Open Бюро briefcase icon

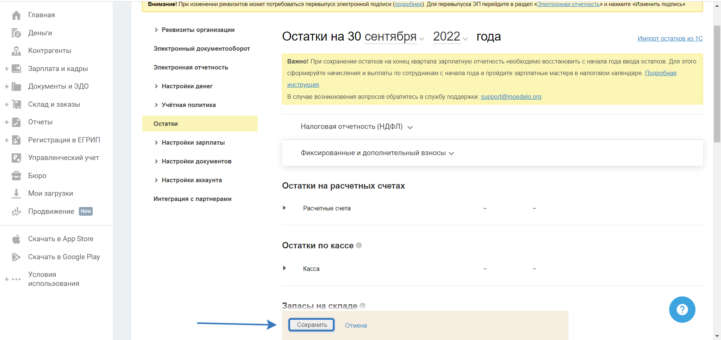(16, 175)
